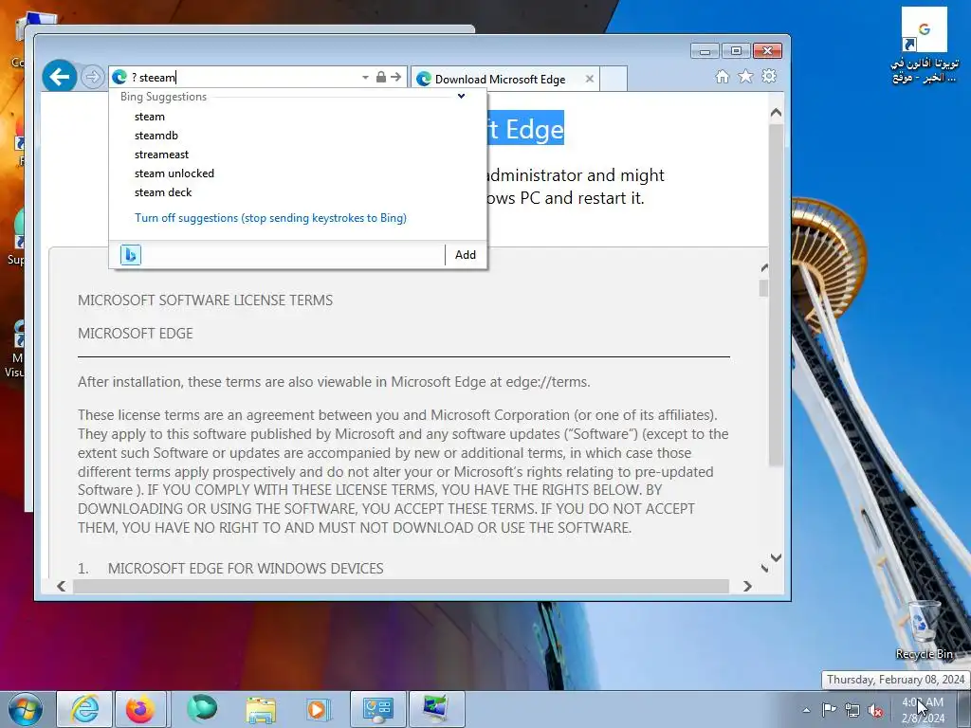Open Internet Explorer from the taskbar

84,709
